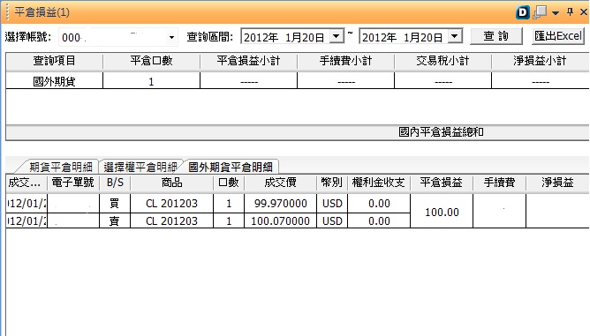The width and height of the screenshot is (590, 336).
Task: Select the 國外期貨平倉明細 tab
Action: [231, 167]
